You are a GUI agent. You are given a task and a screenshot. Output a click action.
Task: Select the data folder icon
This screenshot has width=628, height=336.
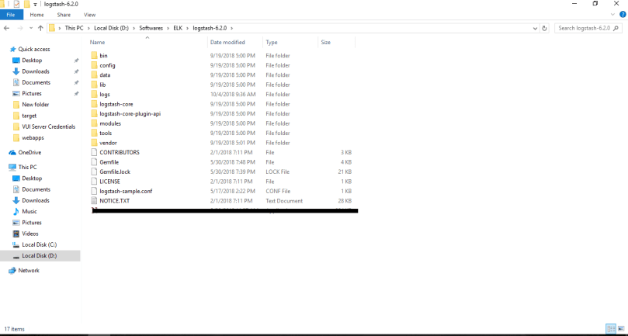pos(94,75)
